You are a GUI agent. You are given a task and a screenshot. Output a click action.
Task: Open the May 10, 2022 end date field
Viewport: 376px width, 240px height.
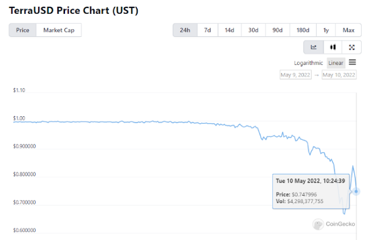339,75
